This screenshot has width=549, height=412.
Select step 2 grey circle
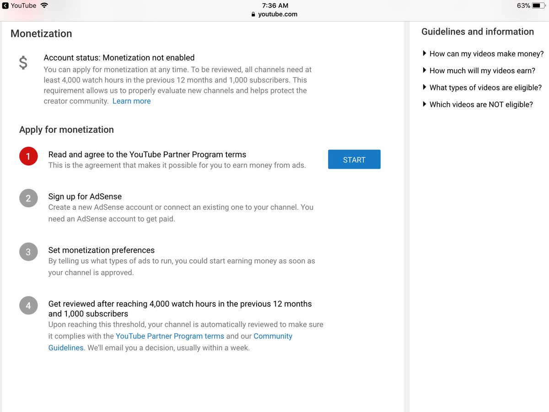[x=28, y=198]
